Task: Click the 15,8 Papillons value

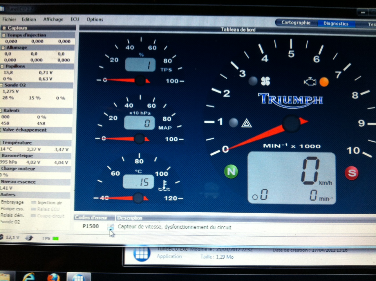Action: click(8, 73)
